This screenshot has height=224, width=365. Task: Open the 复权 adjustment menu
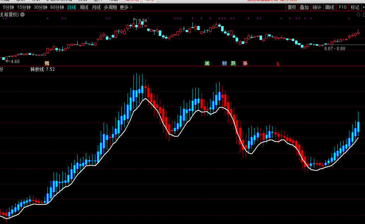pos(292,7)
